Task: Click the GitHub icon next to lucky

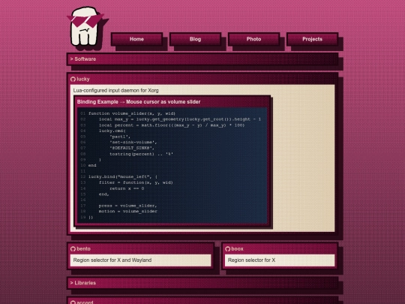Action: pos(73,80)
